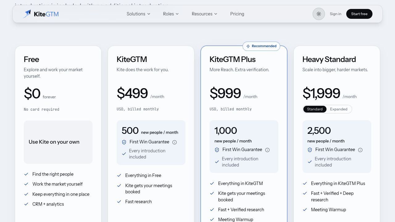395x222 pixels.
Task: Click the Roles chevron arrow
Action: click(x=177, y=14)
